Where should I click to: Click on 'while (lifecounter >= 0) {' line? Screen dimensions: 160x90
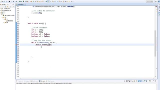click(44, 42)
